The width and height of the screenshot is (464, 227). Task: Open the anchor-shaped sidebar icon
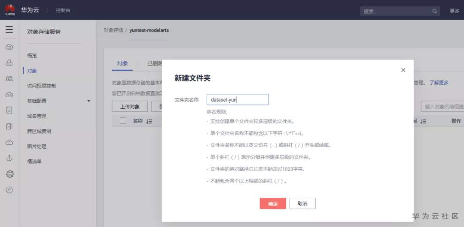coord(9,158)
